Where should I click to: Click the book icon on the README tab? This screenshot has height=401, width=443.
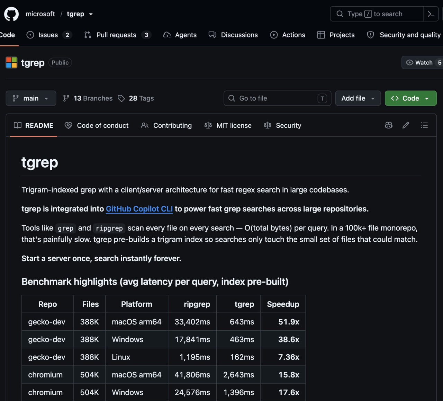17,125
